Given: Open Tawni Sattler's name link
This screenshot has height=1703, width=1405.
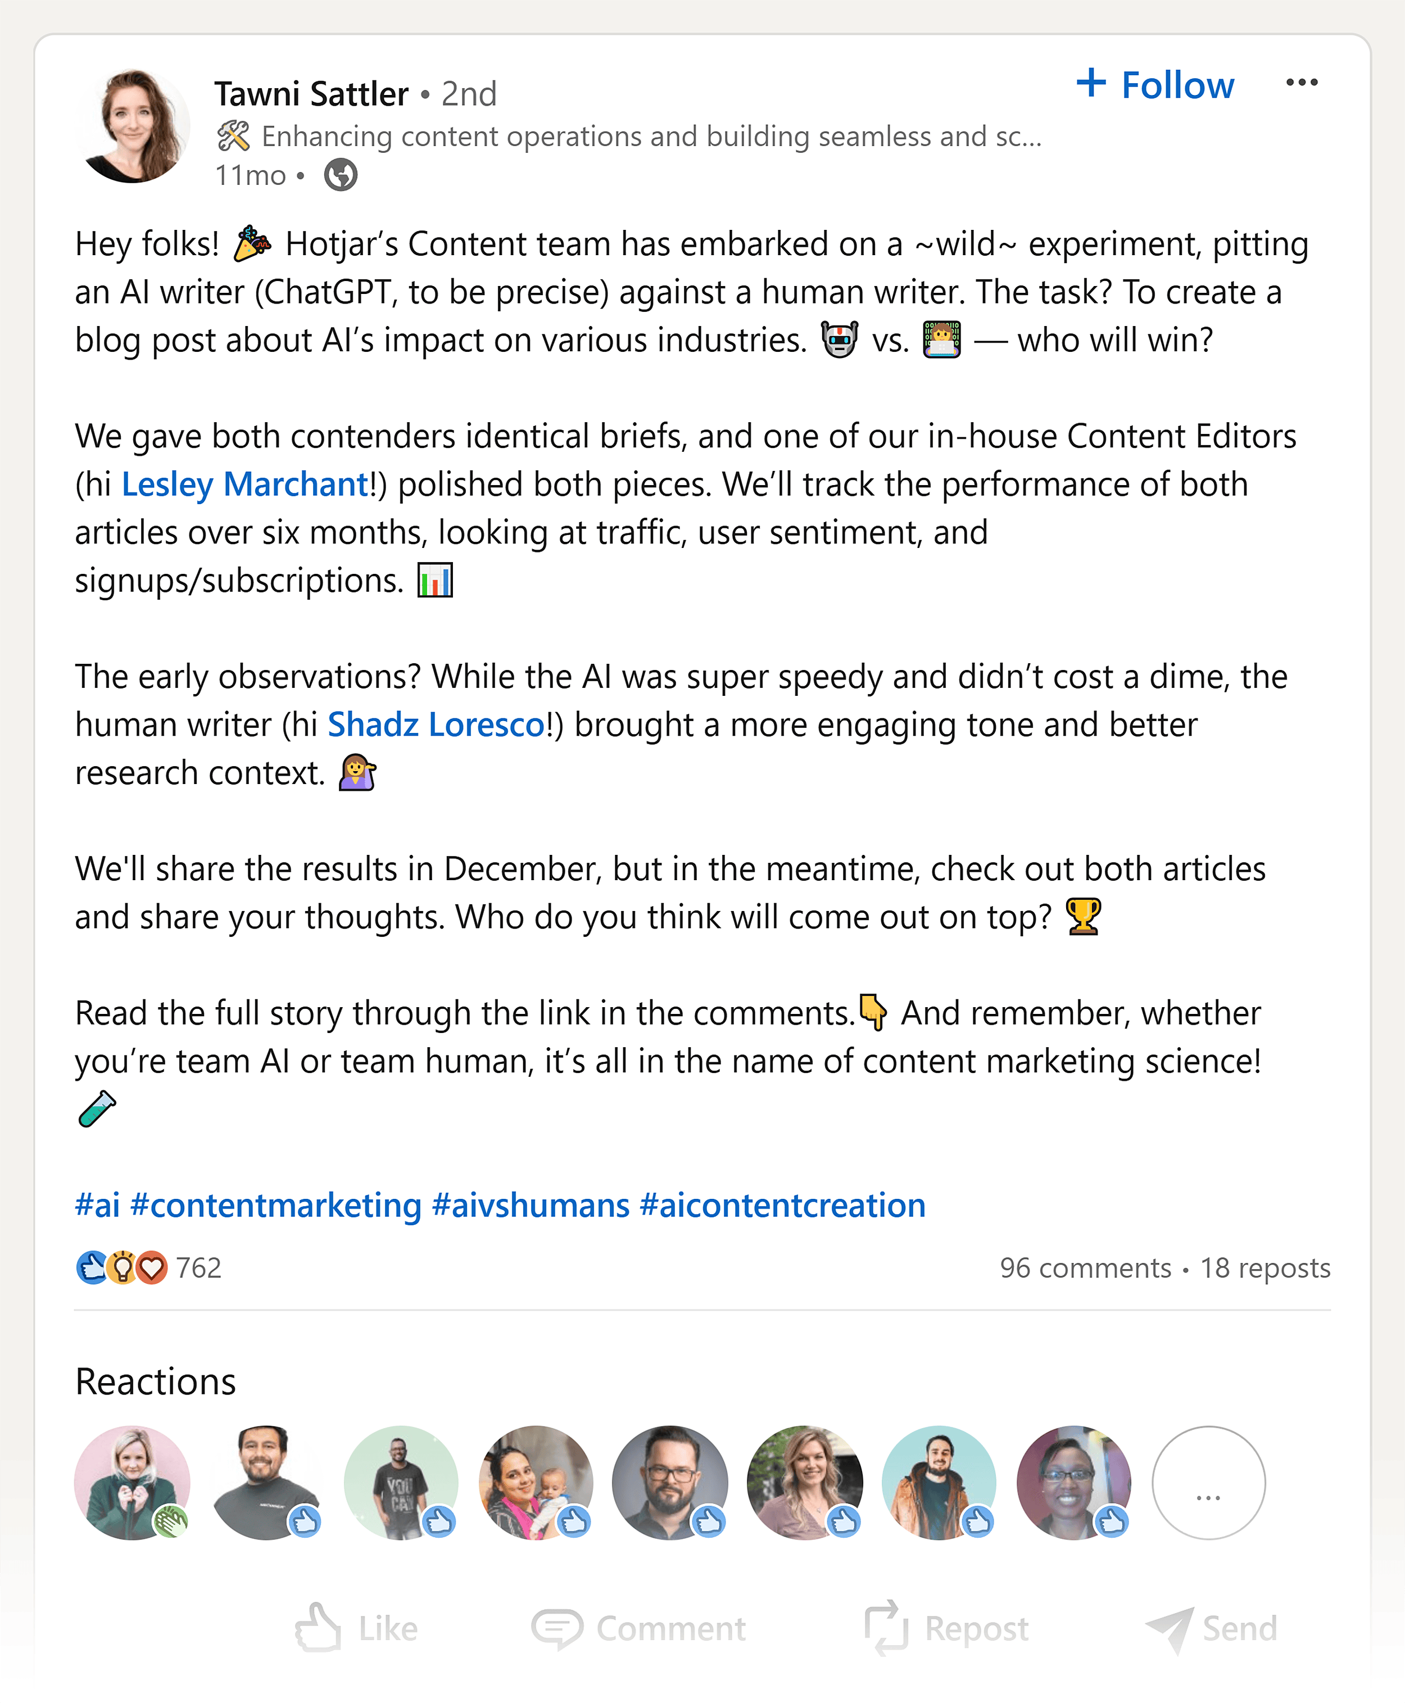Looking at the screenshot, I should click(311, 94).
